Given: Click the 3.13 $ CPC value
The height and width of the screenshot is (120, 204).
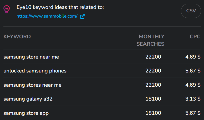Looking at the screenshot, I should tap(193, 99).
